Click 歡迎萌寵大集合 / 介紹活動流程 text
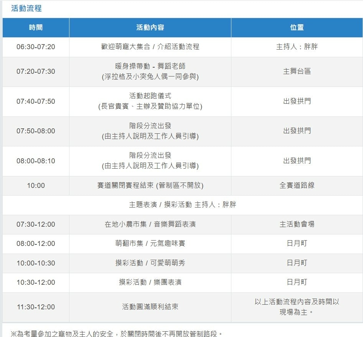Screen dimensions: 363x337 (150, 47)
